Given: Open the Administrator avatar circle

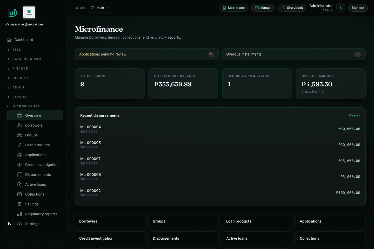Looking at the screenshot, I should pos(340,8).
